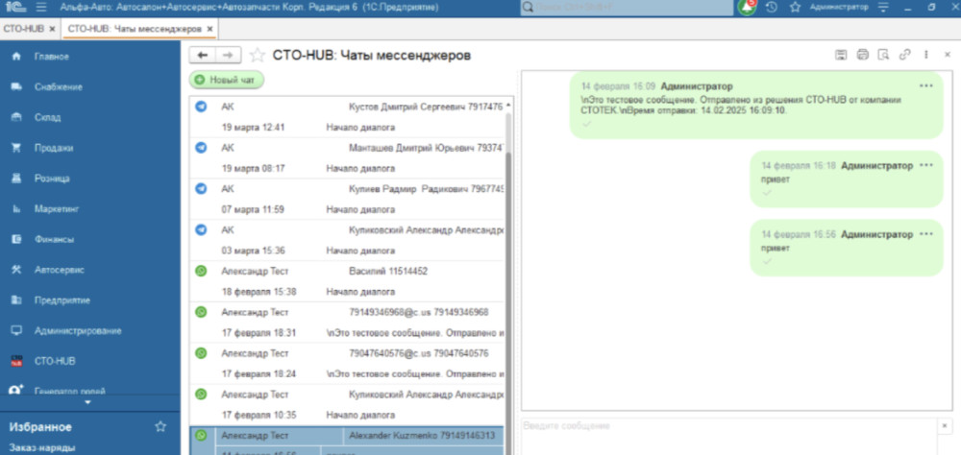Open chat with Кустов Дмитрий Сергеевич
The height and width of the screenshot is (455, 961).
346,117
